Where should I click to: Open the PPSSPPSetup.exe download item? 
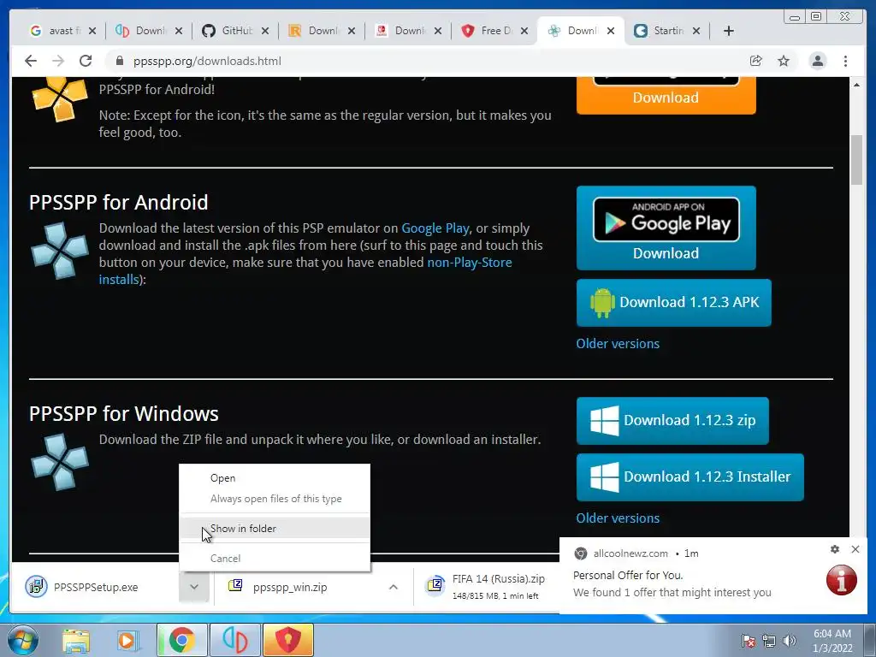[x=95, y=587]
